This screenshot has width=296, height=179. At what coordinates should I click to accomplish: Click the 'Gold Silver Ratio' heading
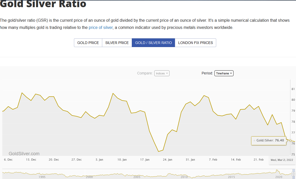click(43, 4)
